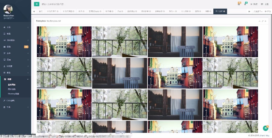Close the 个人资料 tab with its x icon
Image resolution: width=272 pixels, height=138 pixels.
[190, 11]
